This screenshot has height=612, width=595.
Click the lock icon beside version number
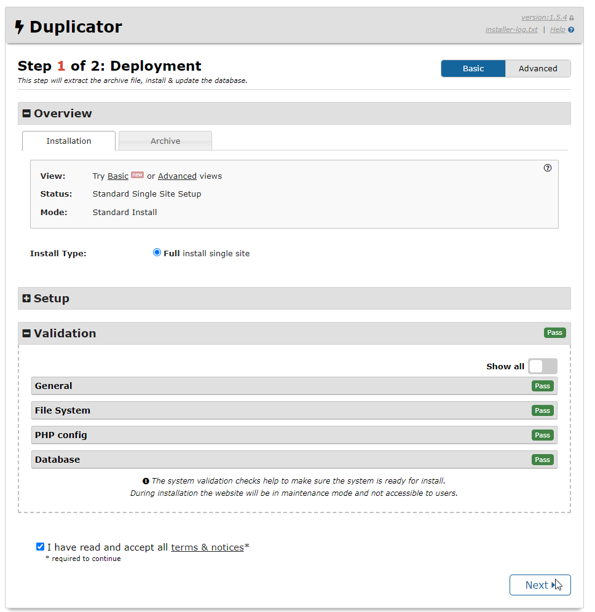pyautogui.click(x=572, y=18)
